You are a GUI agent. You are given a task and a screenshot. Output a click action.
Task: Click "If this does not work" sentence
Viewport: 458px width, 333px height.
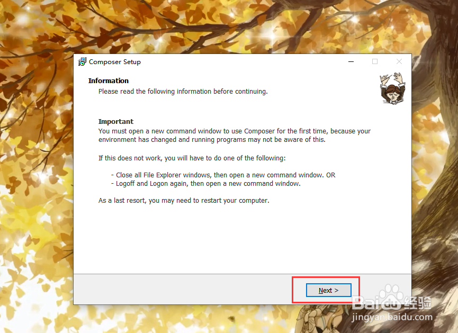click(x=192, y=158)
